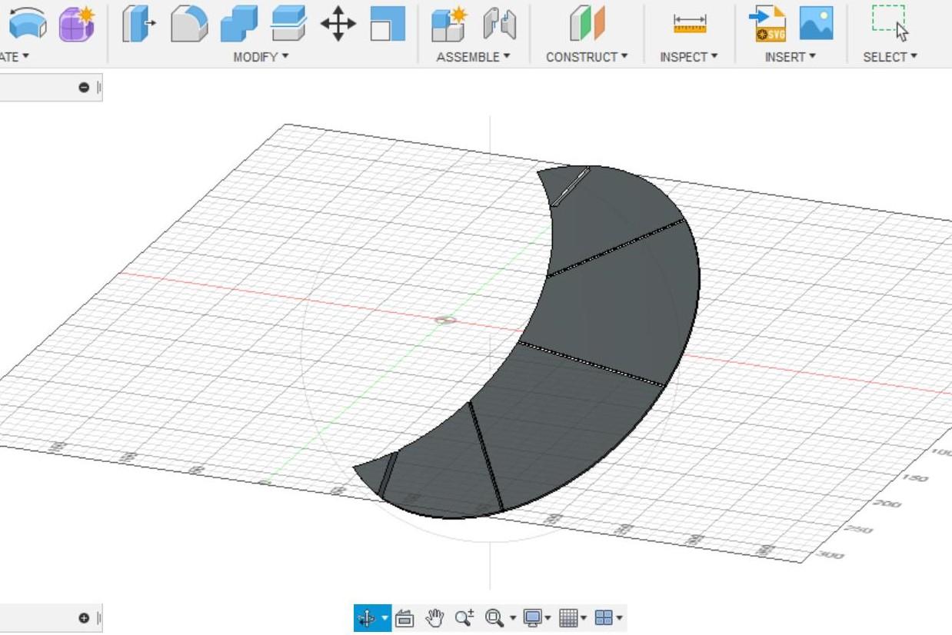Insert a canvas image

point(817,24)
